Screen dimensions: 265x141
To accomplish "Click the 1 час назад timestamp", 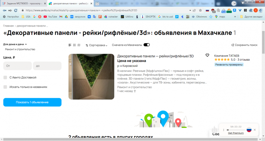I will coord(125,91).
